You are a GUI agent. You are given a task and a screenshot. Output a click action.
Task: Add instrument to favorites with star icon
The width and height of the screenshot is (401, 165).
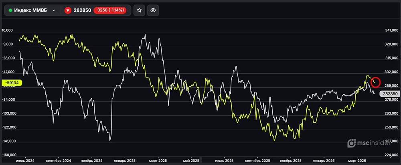[139, 10]
